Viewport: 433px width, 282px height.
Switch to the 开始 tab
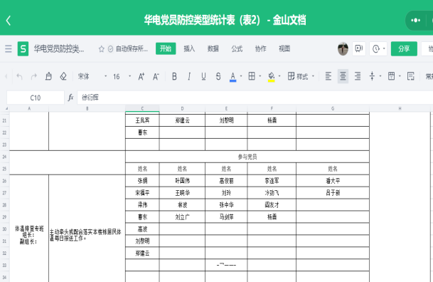click(x=166, y=48)
